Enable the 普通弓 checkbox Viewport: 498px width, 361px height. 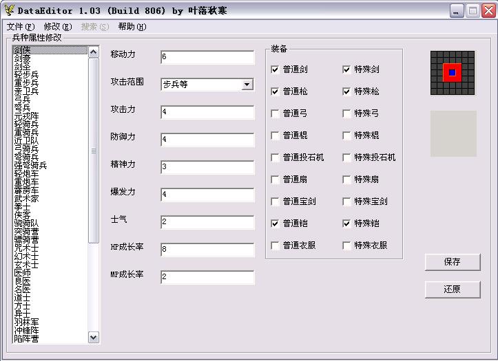click(275, 113)
